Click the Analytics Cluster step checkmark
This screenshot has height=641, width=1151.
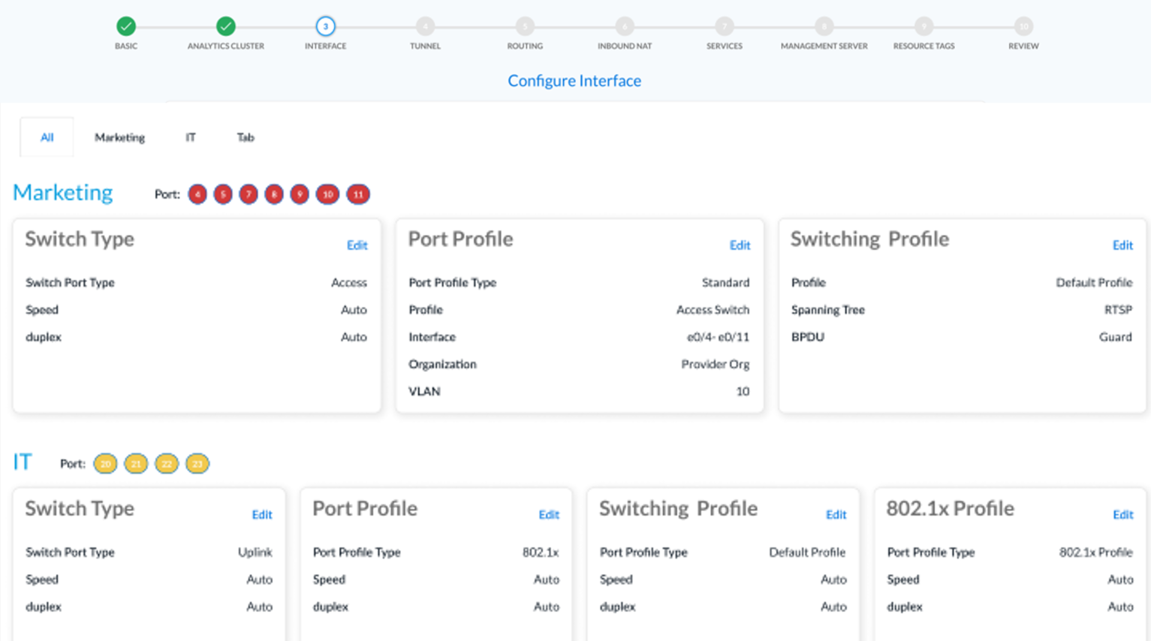coord(225,26)
